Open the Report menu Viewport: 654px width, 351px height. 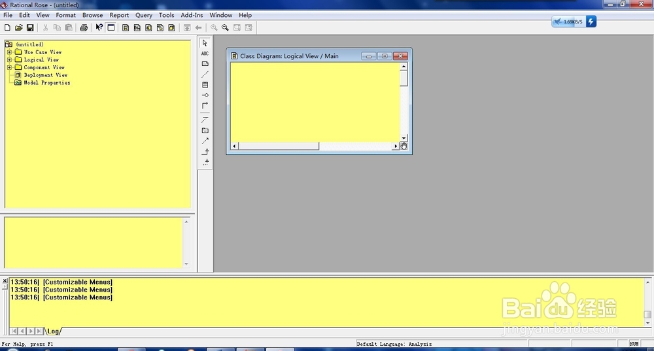point(119,15)
